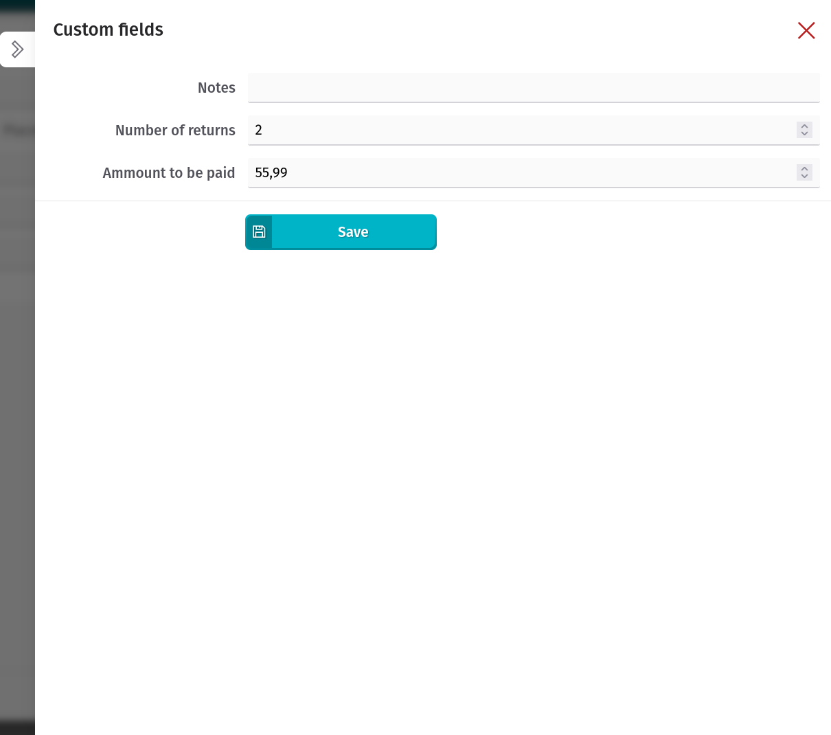Select the Custom fields heading
This screenshot has width=831, height=735.
coord(109,30)
